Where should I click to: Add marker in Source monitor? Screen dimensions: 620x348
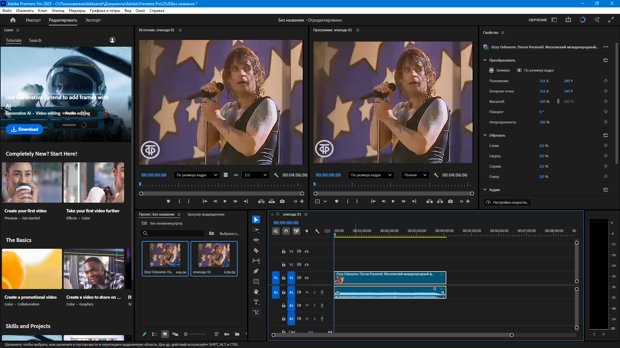[168, 201]
